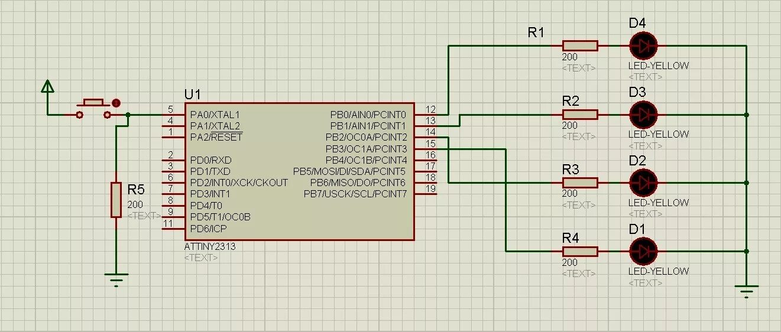Screen dimensions: 781x332
Task: Click pin number 14 on U1
Action: point(430,132)
